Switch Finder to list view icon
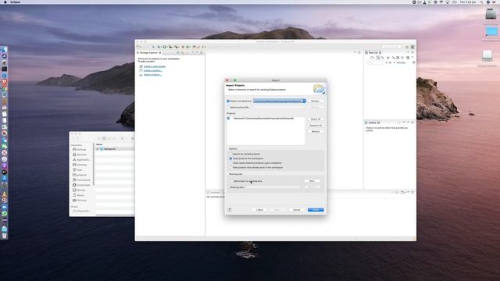Image resolution: width=500 pixels, height=281 pixels. pos(104,139)
